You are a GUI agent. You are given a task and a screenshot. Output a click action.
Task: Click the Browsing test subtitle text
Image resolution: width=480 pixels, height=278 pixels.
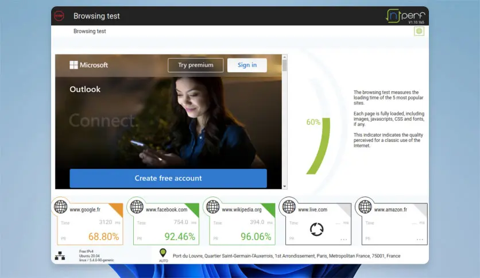pos(90,31)
